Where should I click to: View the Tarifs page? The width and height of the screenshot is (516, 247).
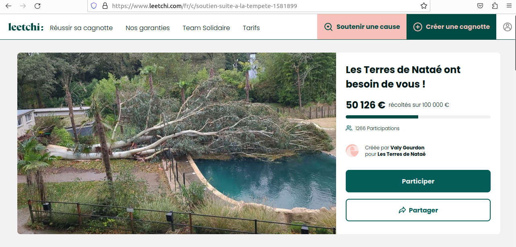pos(251,28)
